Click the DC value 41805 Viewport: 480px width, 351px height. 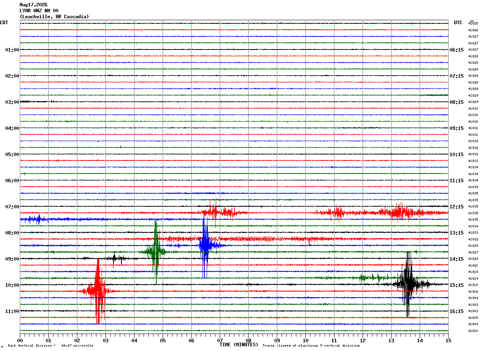click(473, 318)
